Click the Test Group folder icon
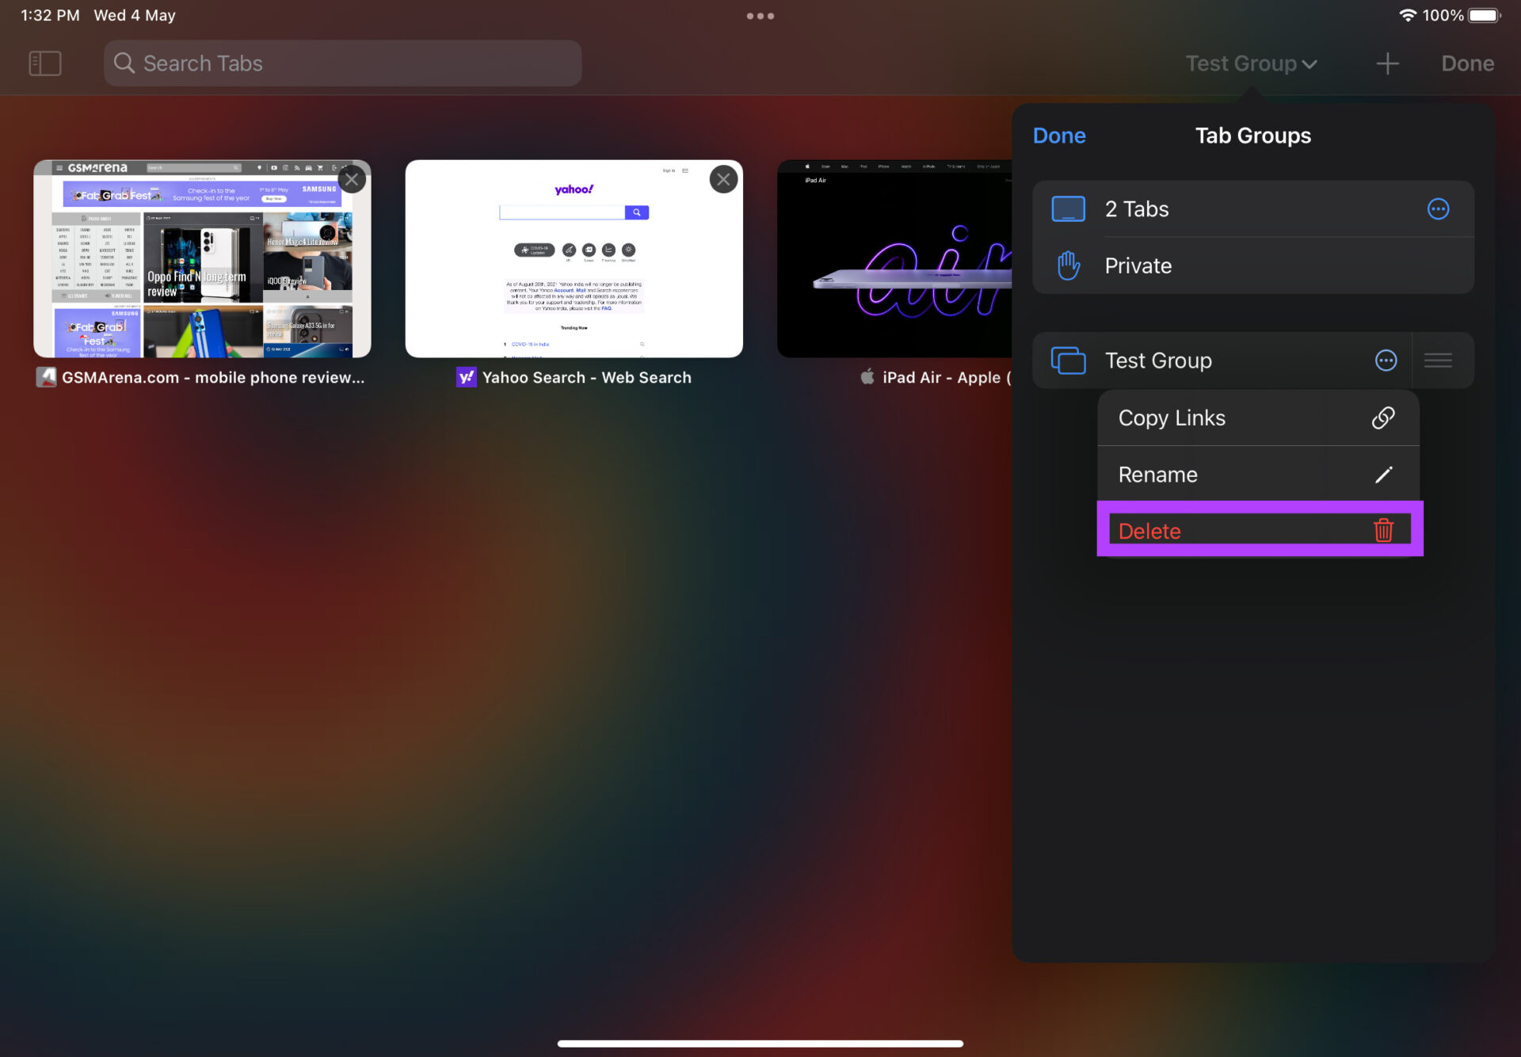This screenshot has height=1057, width=1521. coord(1065,360)
